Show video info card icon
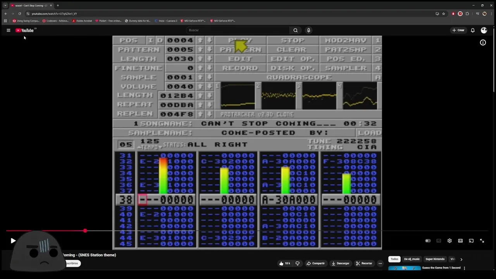 tap(483, 43)
